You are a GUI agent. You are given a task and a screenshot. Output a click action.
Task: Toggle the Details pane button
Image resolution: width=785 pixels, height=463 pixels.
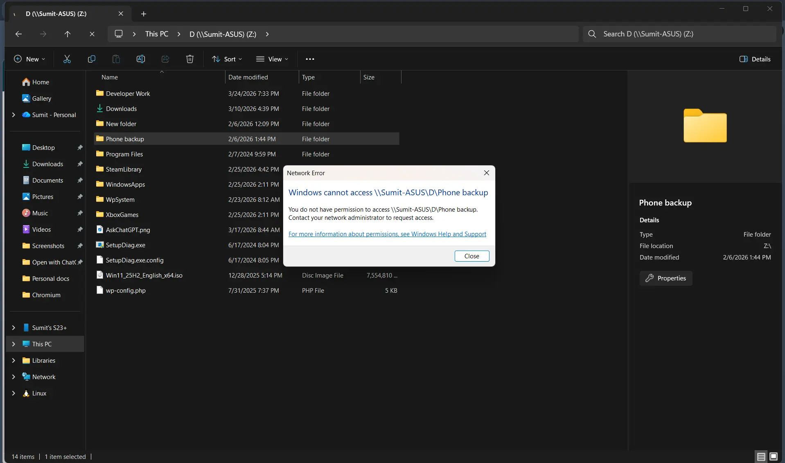coord(755,59)
